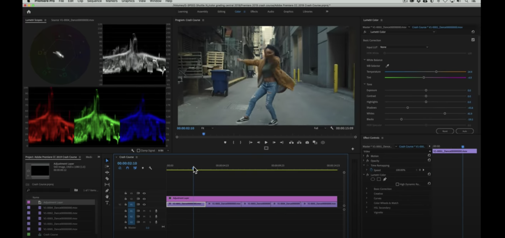Switch to the Editing workspace tab

coord(221,12)
